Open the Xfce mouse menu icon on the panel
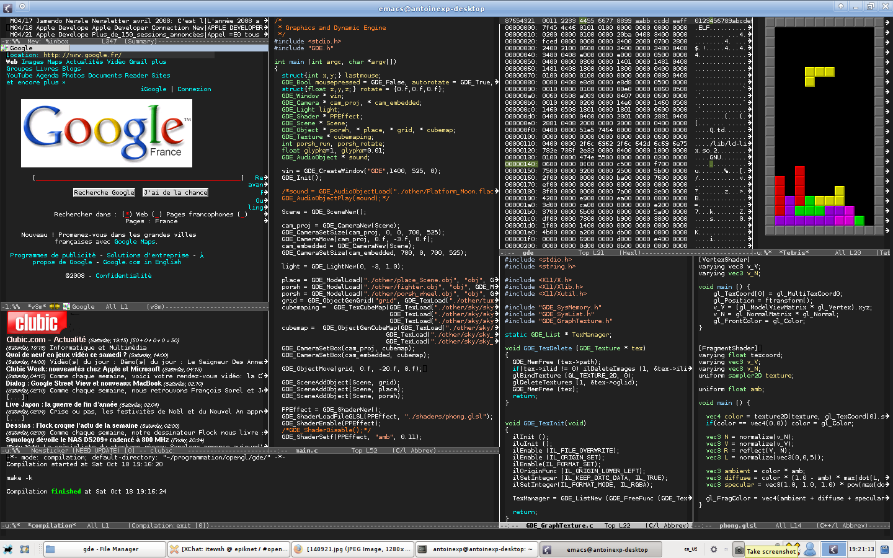The image size is (893, 558). point(8,549)
